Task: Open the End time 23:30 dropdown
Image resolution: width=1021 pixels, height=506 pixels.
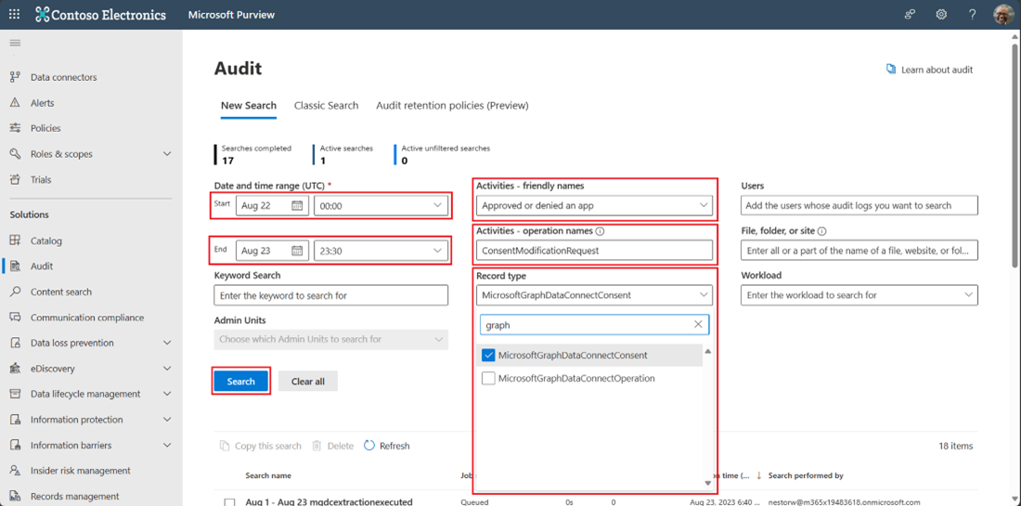Action: click(x=381, y=251)
